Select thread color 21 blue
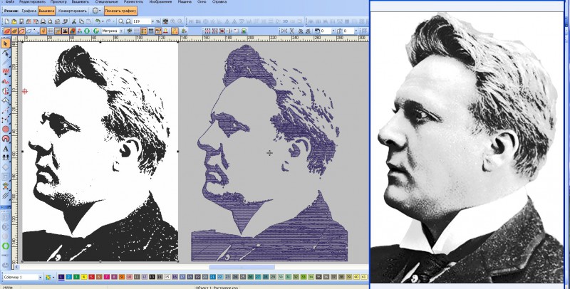This screenshot has height=289, width=570. tap(212, 277)
